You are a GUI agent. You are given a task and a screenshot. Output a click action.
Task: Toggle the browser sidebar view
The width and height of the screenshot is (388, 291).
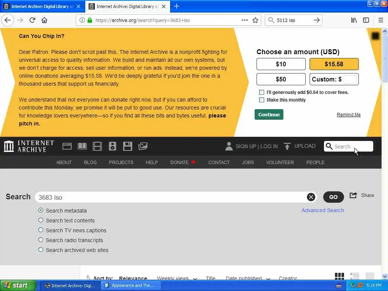pos(366,20)
